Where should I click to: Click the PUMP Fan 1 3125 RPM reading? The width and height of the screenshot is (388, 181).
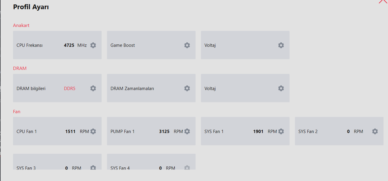coord(164,131)
